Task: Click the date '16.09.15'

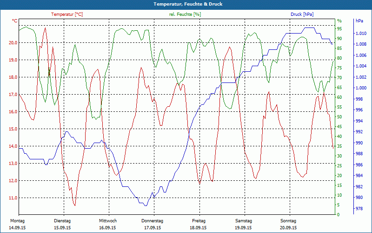Action: [x=107, y=228]
